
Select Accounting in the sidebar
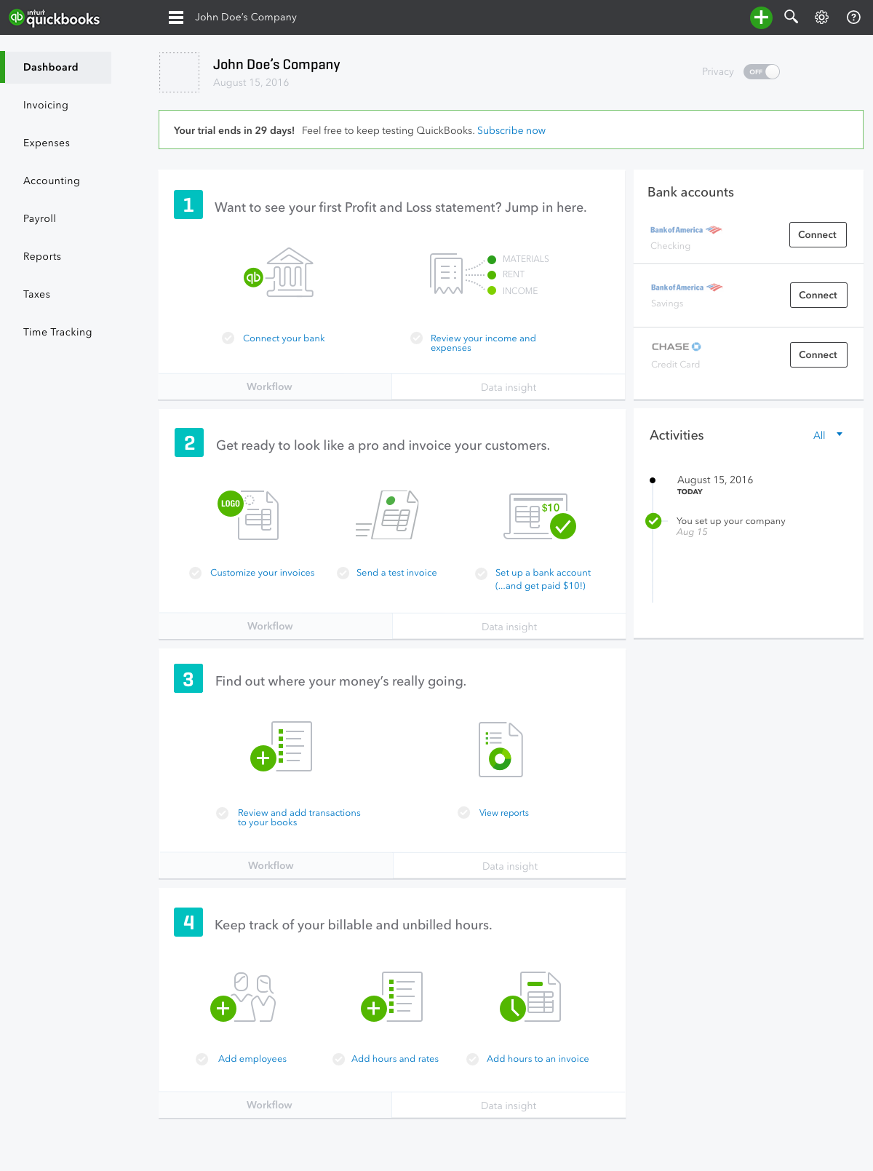(52, 180)
